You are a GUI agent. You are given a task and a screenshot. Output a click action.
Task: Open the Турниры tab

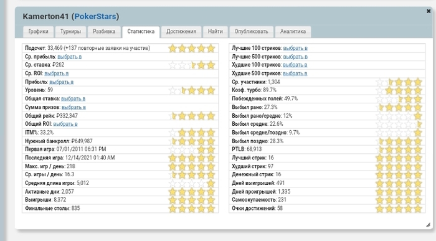point(70,32)
